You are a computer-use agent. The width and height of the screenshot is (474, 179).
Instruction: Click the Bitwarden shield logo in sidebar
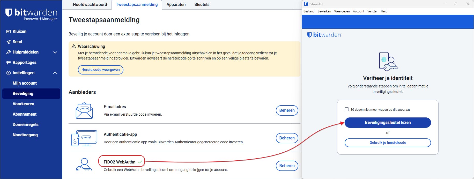click(9, 12)
